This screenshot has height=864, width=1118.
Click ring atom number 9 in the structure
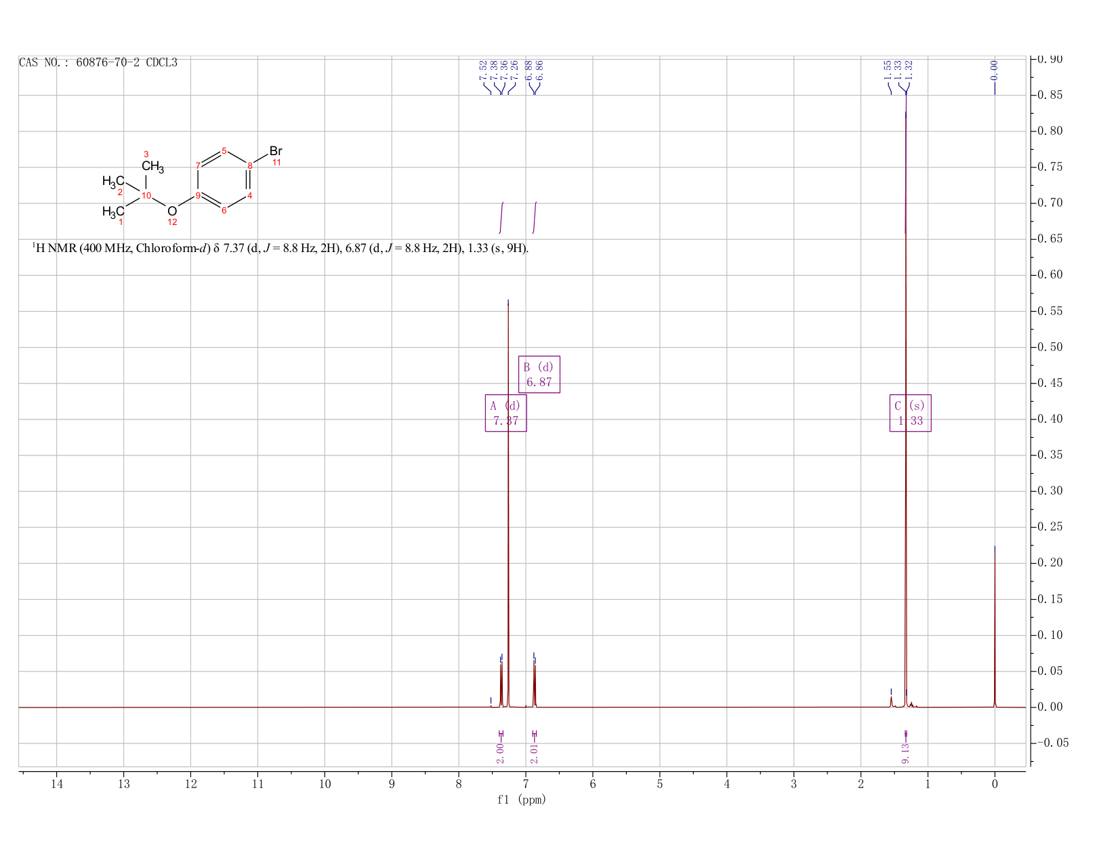[x=198, y=196]
